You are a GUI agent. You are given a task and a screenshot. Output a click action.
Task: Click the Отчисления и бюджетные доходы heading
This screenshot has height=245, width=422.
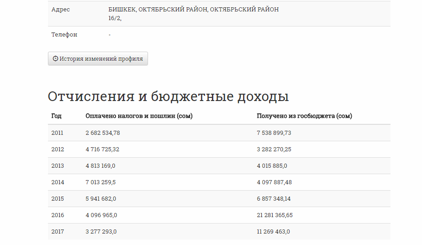168,97
